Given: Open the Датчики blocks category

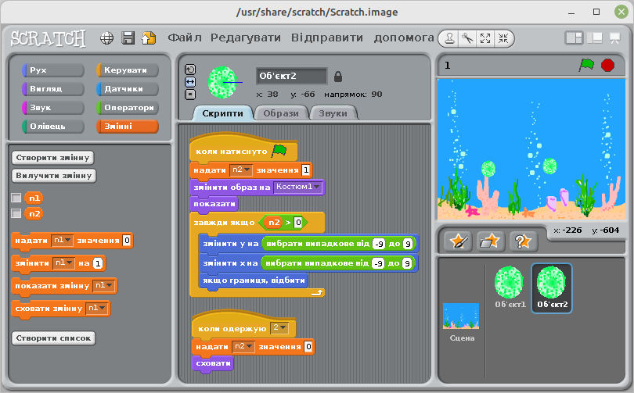Looking at the screenshot, I should click(128, 89).
